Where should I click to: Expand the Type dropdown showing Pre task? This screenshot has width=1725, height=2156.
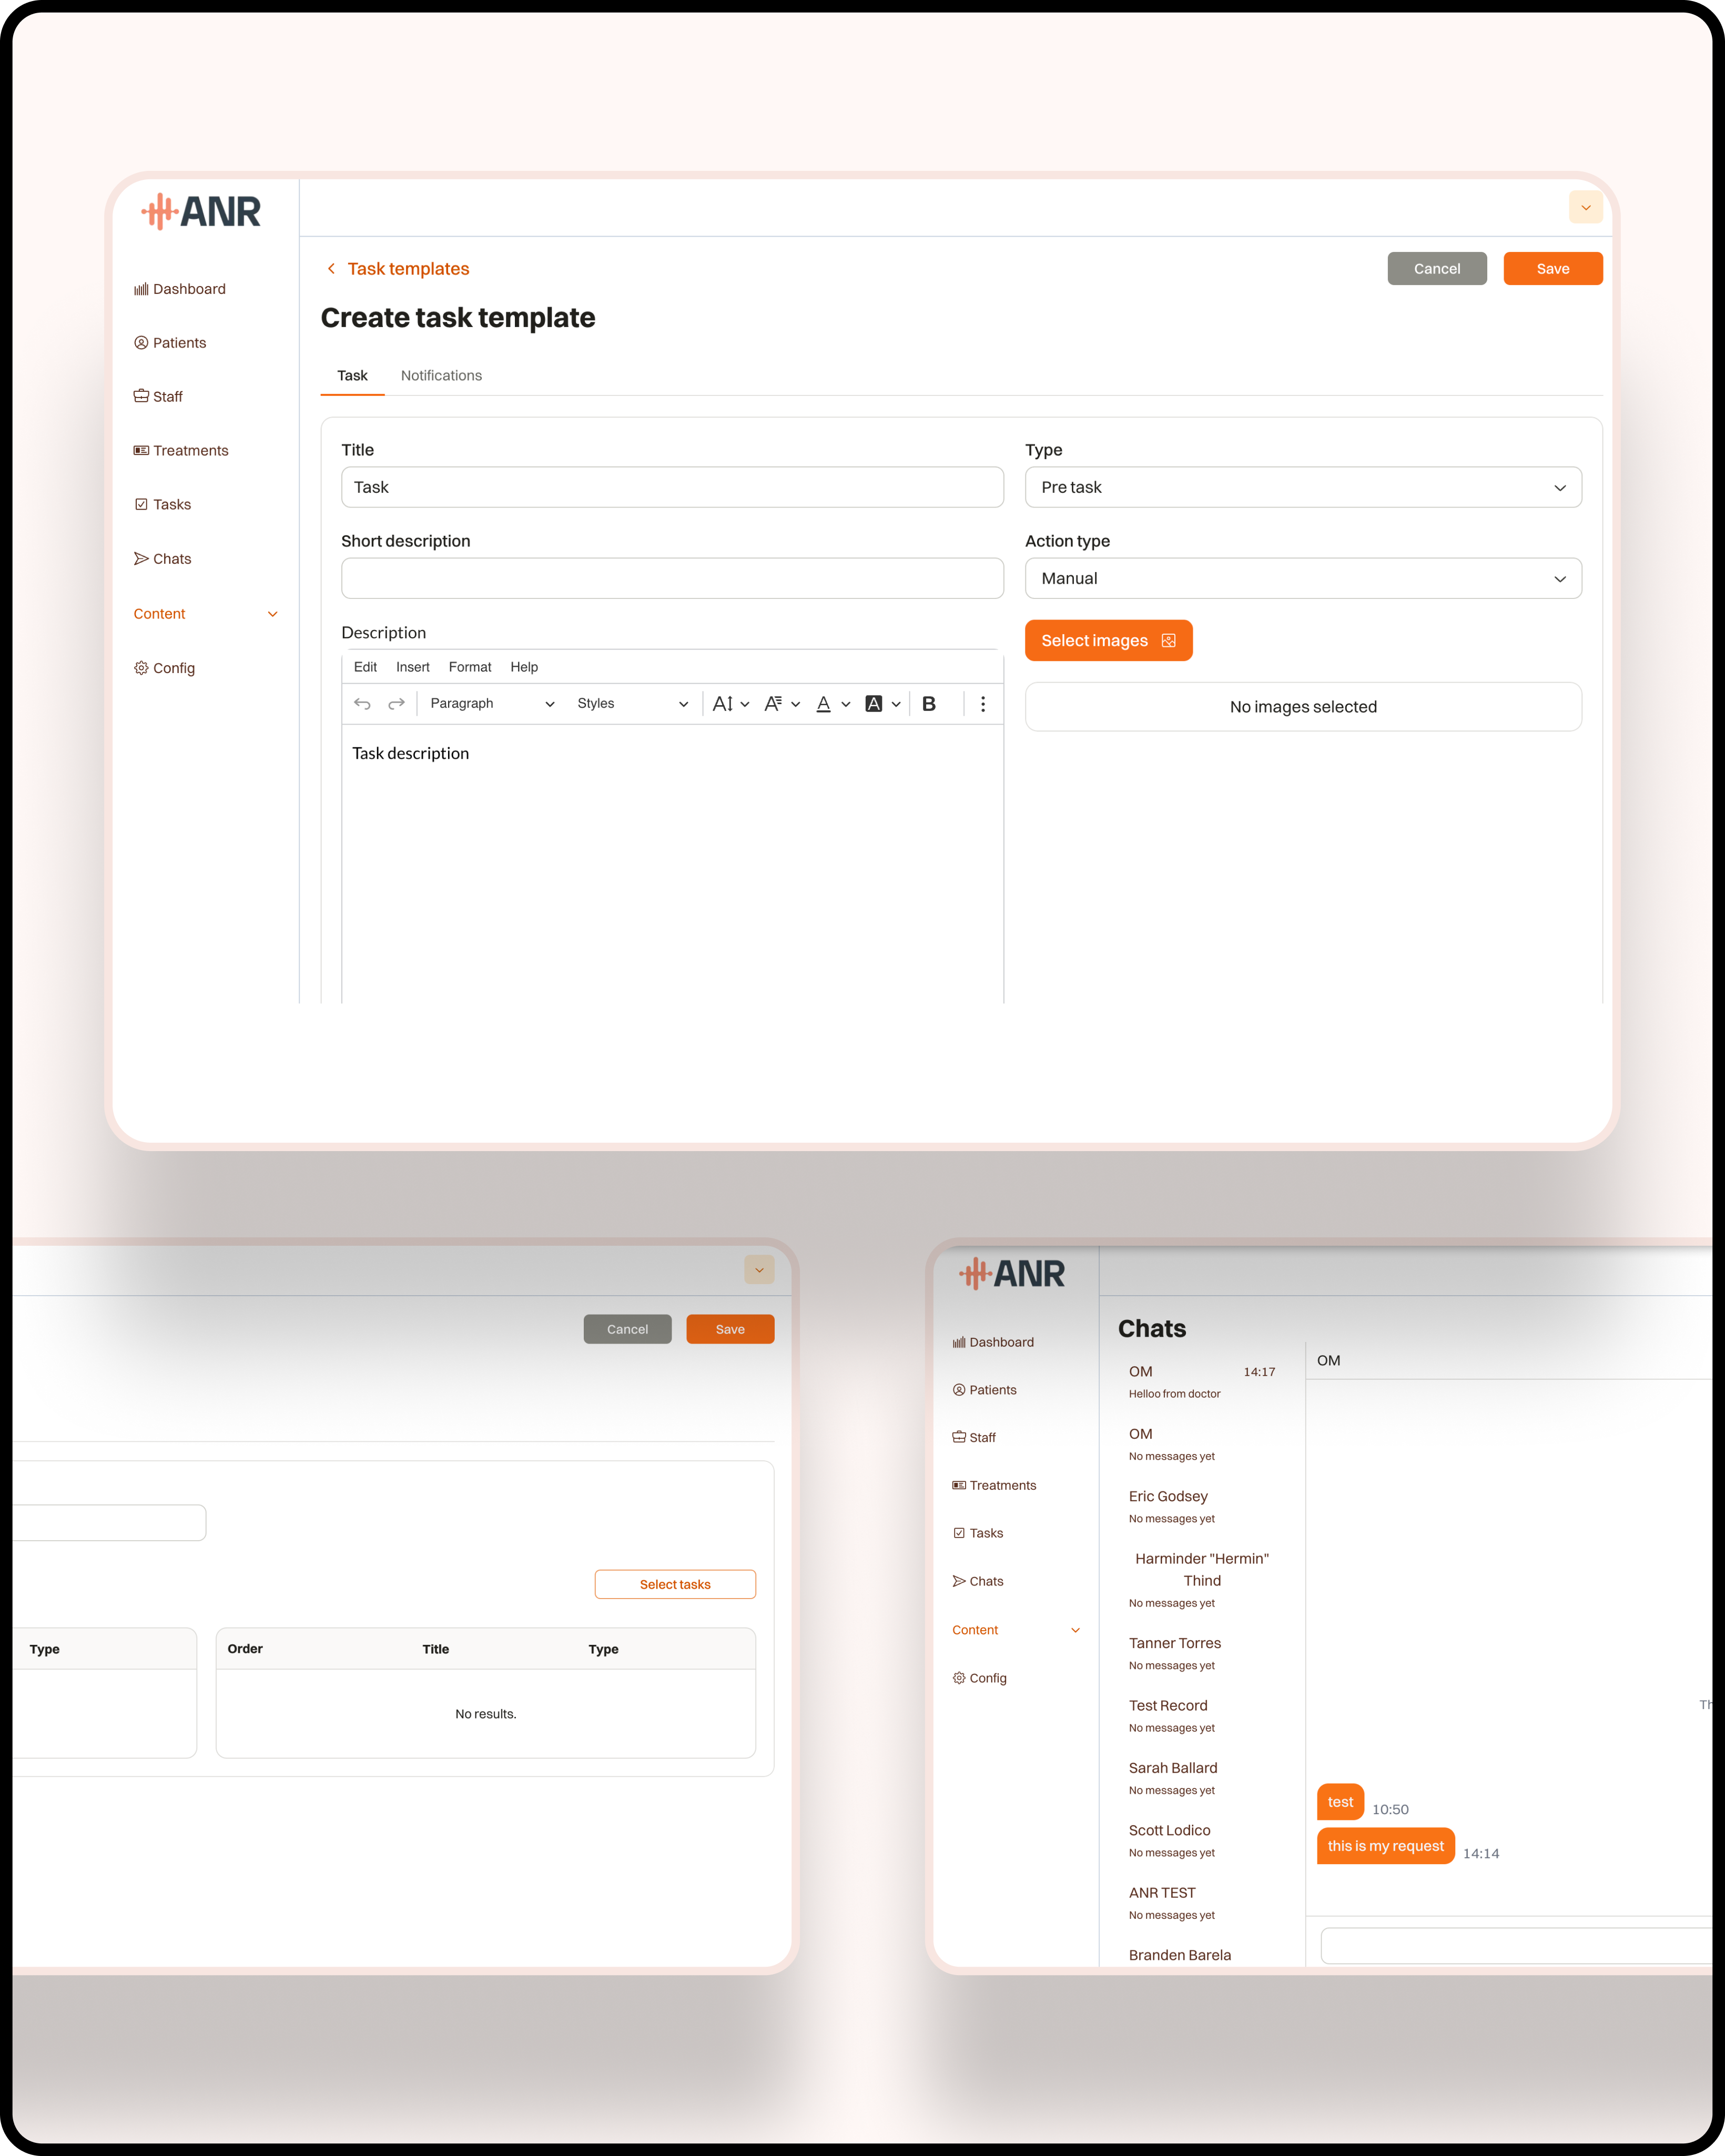tap(1302, 488)
